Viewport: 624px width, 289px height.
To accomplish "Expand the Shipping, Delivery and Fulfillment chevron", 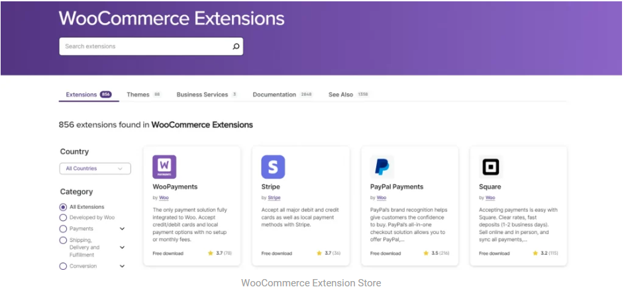I will [122, 247].
